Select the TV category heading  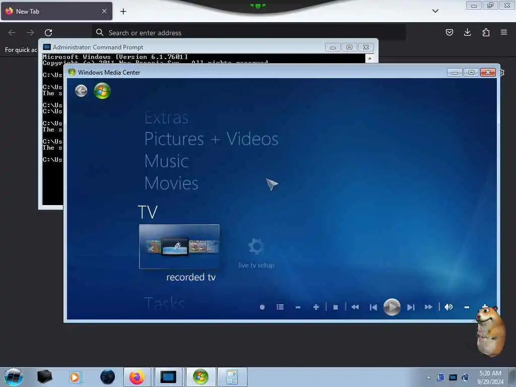point(148,212)
